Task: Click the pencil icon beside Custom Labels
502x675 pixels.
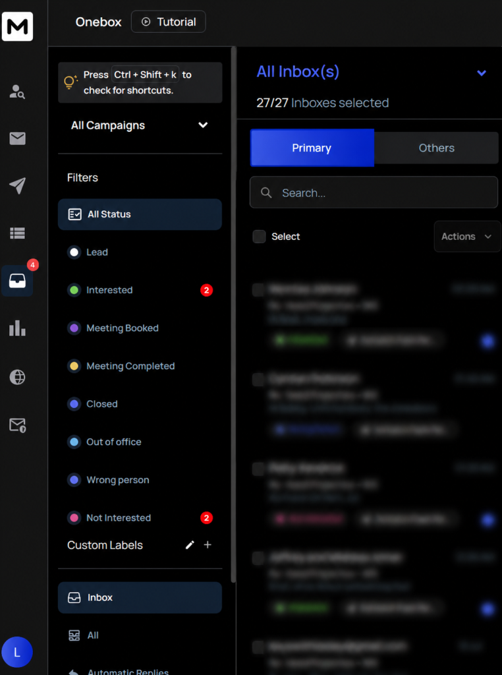Action: click(x=190, y=545)
